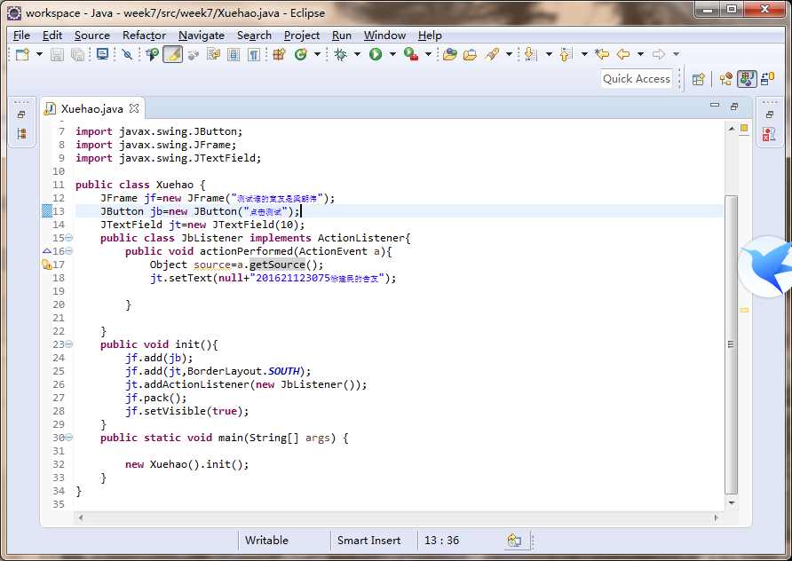
Task: Restore the left sidebar view stack
Action: tap(21, 115)
